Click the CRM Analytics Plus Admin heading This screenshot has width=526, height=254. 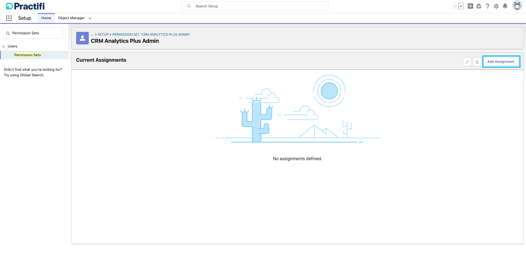(125, 41)
